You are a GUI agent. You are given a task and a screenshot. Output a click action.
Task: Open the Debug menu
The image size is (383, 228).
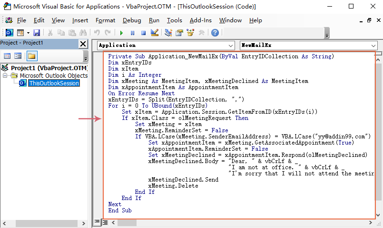[132, 20]
